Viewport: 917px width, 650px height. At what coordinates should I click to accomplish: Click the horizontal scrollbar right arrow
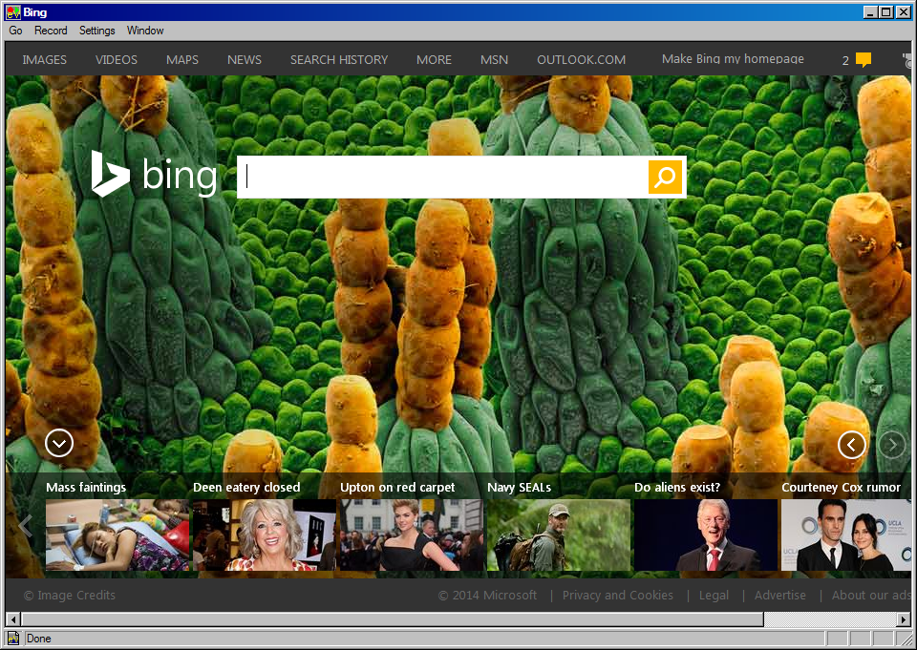[904, 619]
